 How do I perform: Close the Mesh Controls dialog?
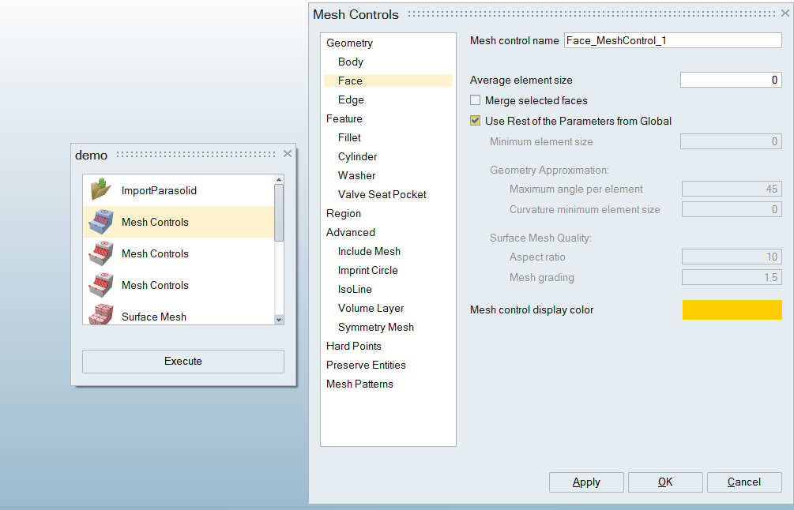[x=783, y=14]
